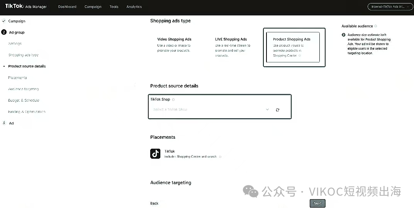Select the Ad group step in sidebar
Screen dimensions: 414x208
[x=17, y=32]
